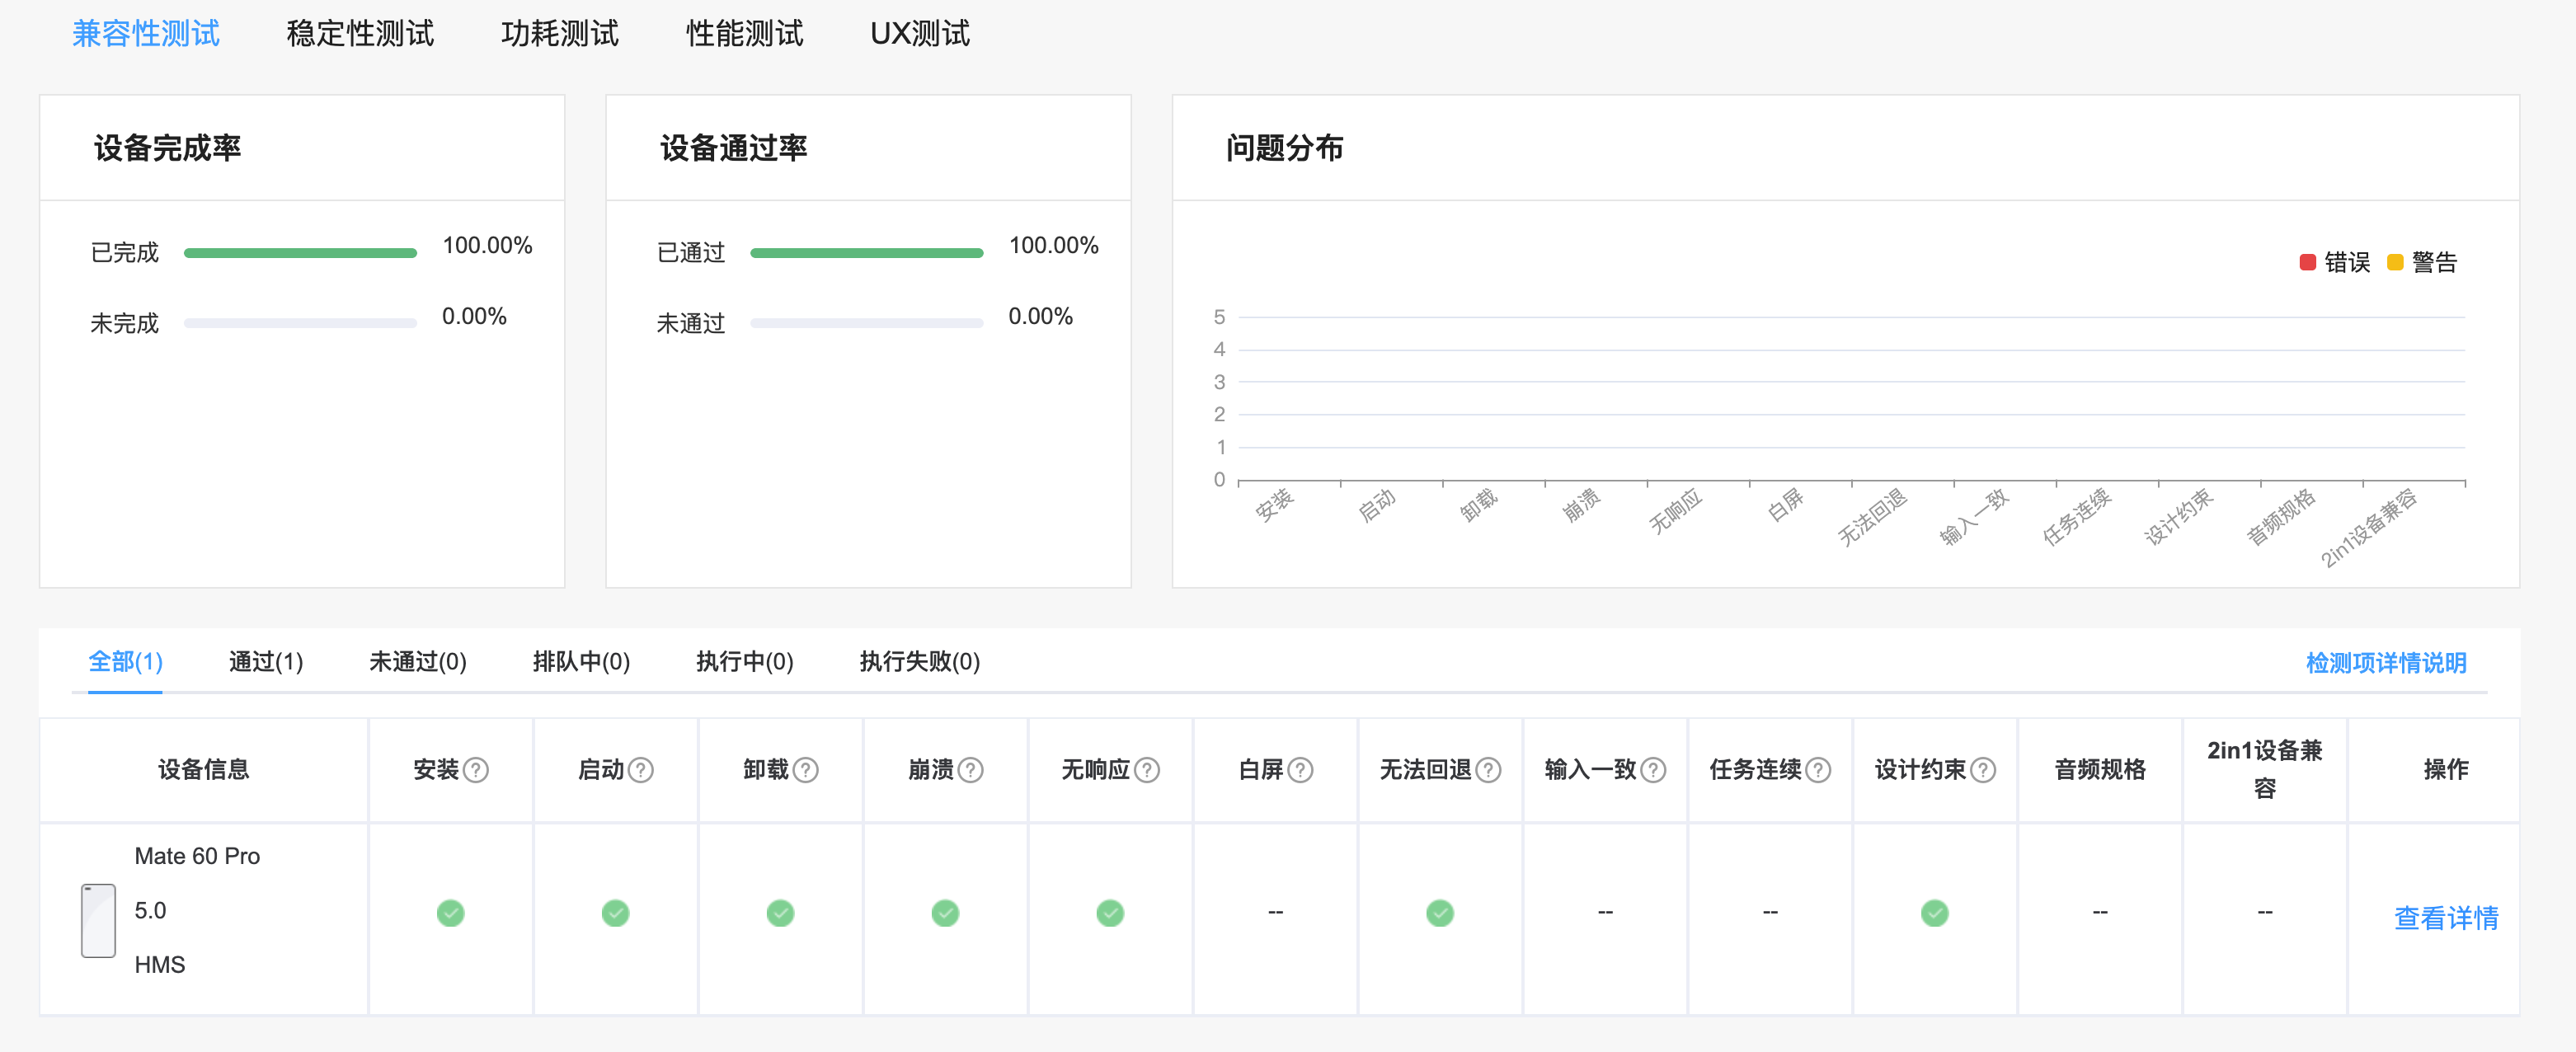Screen dimensions: 2576x1052
Task: Click question mark beside 设计约束
Action: pyautogui.click(x=1983, y=769)
